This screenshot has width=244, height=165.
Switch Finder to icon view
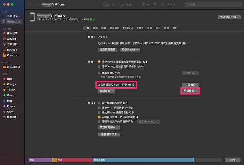coord(106,4)
